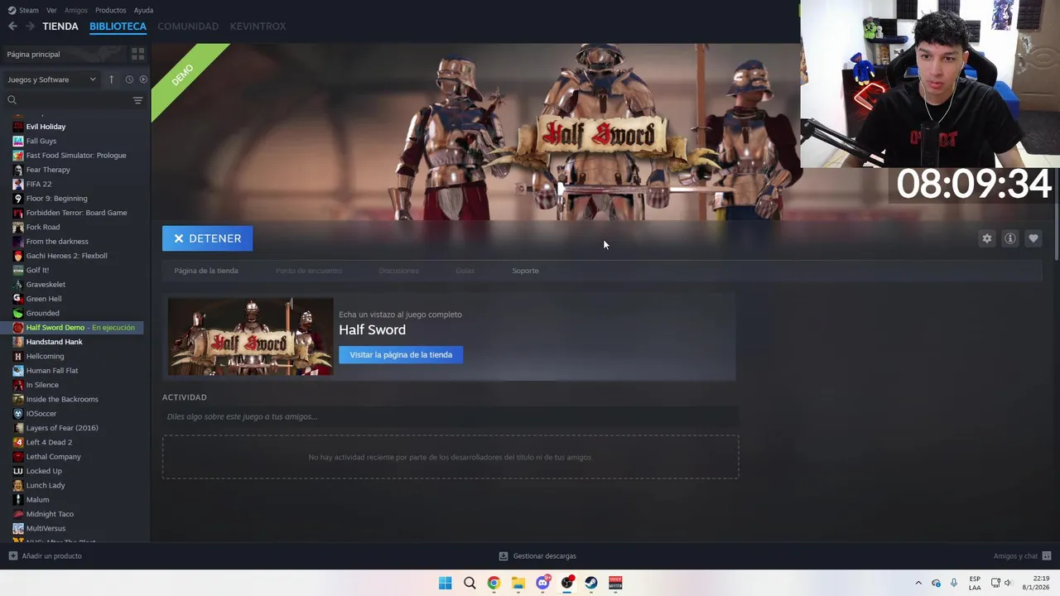Click Visitar la página de la tienda

[401, 354]
